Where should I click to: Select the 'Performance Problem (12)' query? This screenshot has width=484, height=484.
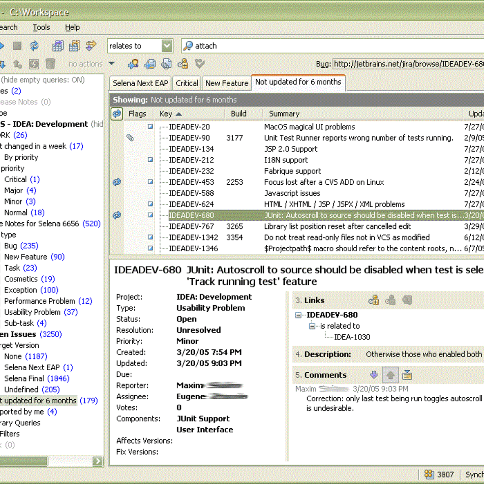click(48, 301)
